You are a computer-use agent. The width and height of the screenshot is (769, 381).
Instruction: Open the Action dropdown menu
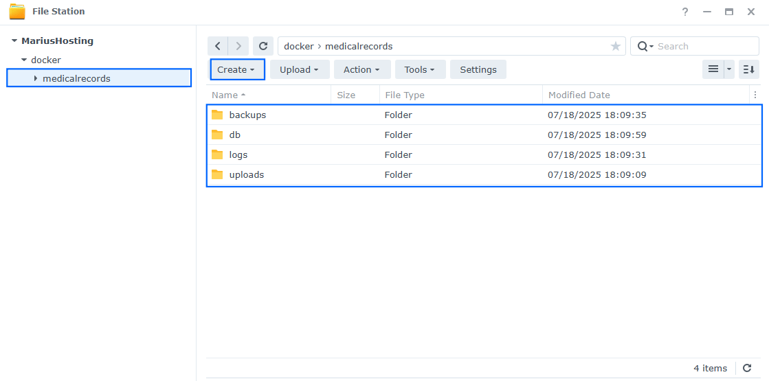click(362, 69)
